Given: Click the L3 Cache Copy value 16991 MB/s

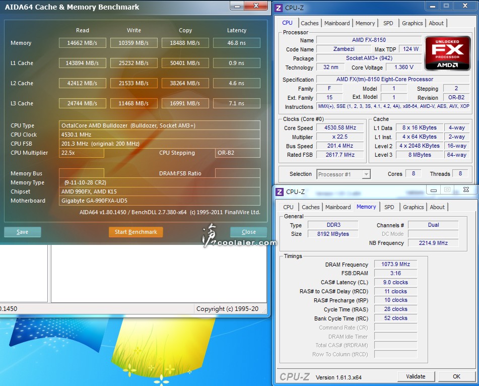Looking at the screenshot, I should (185, 104).
